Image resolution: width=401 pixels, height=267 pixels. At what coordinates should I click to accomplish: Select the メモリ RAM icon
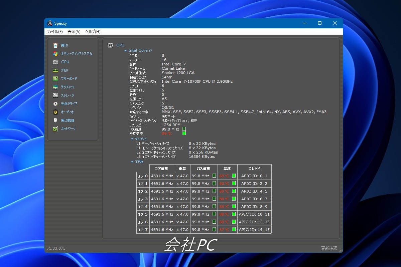55,70
